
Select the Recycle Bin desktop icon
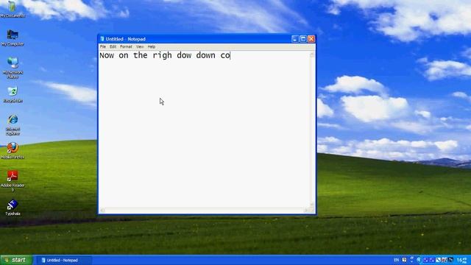(x=13, y=94)
